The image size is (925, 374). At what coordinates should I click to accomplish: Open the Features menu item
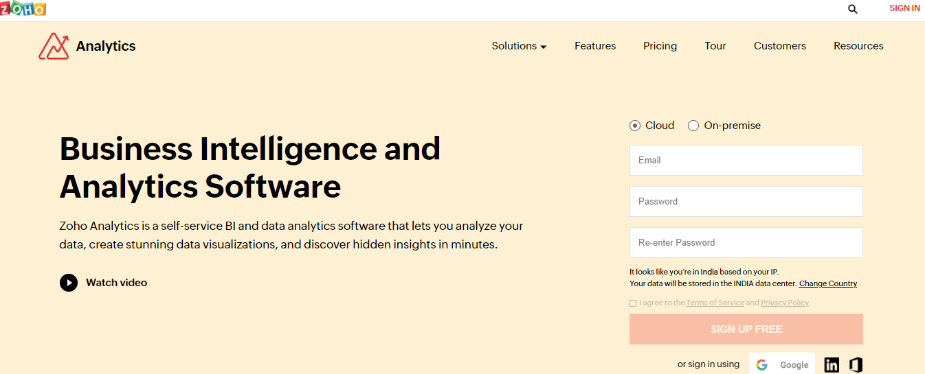[x=595, y=46]
